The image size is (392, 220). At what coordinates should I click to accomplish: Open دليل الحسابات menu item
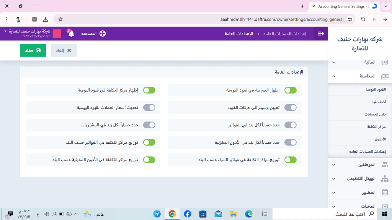click(375, 114)
